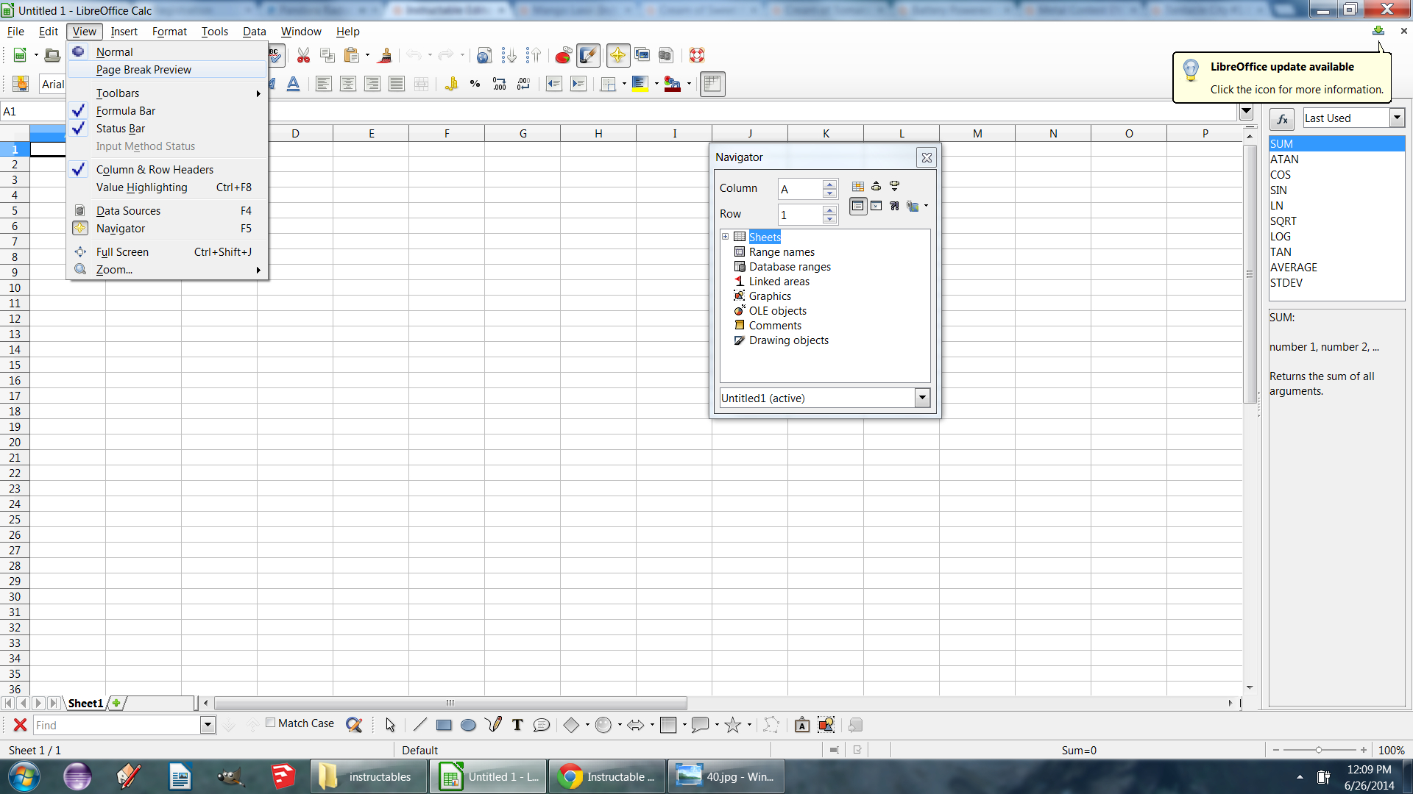Click Find & Replace icon in find bar
The image size is (1413, 794).
pyautogui.click(x=354, y=725)
